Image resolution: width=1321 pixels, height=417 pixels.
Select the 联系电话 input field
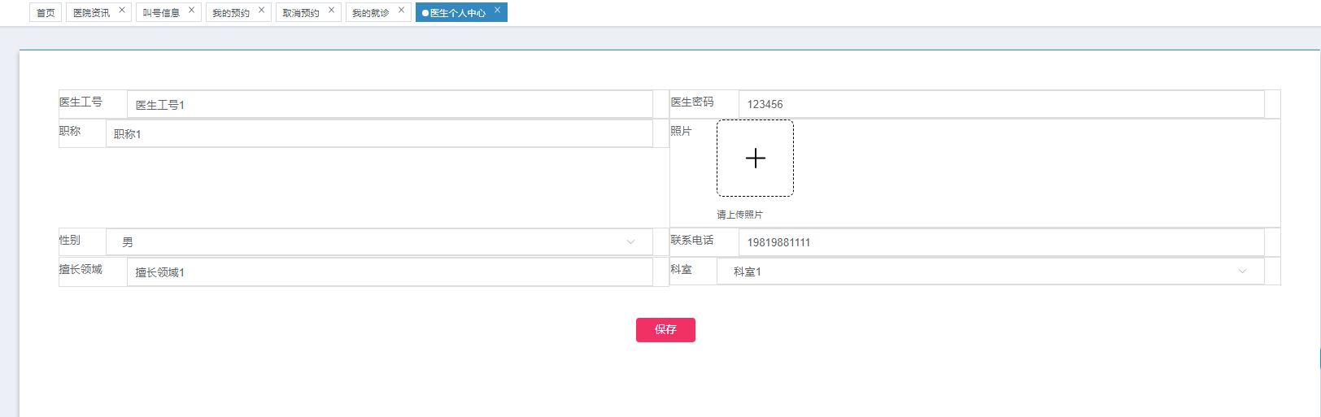pyautogui.click(x=1001, y=242)
